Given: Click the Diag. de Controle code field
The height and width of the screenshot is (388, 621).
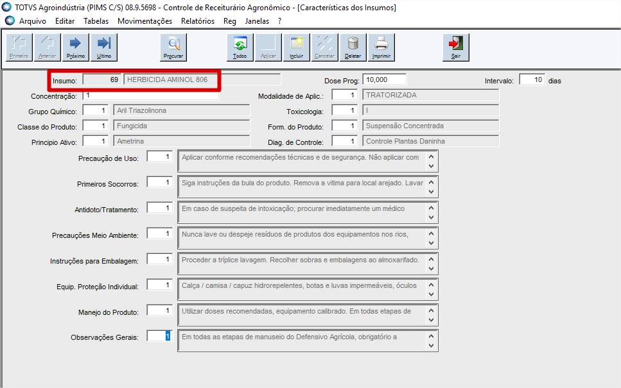Looking at the screenshot, I should (x=345, y=141).
